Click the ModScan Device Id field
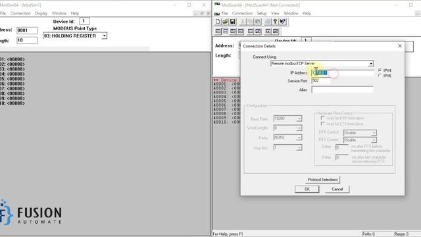The image size is (421, 237). (x=306, y=39)
